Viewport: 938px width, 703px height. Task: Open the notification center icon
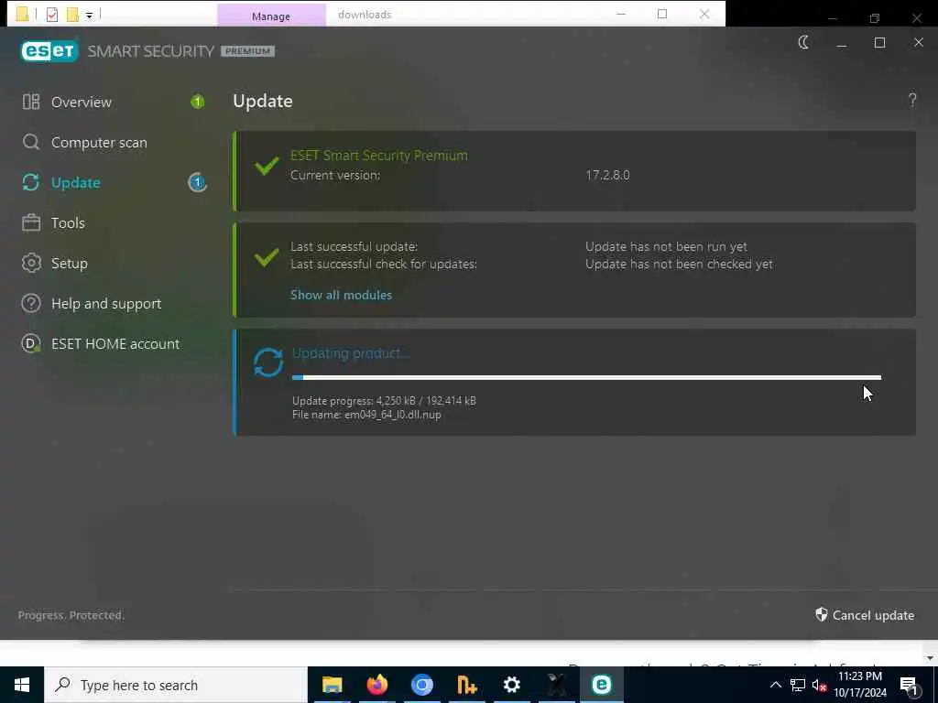coord(909,686)
